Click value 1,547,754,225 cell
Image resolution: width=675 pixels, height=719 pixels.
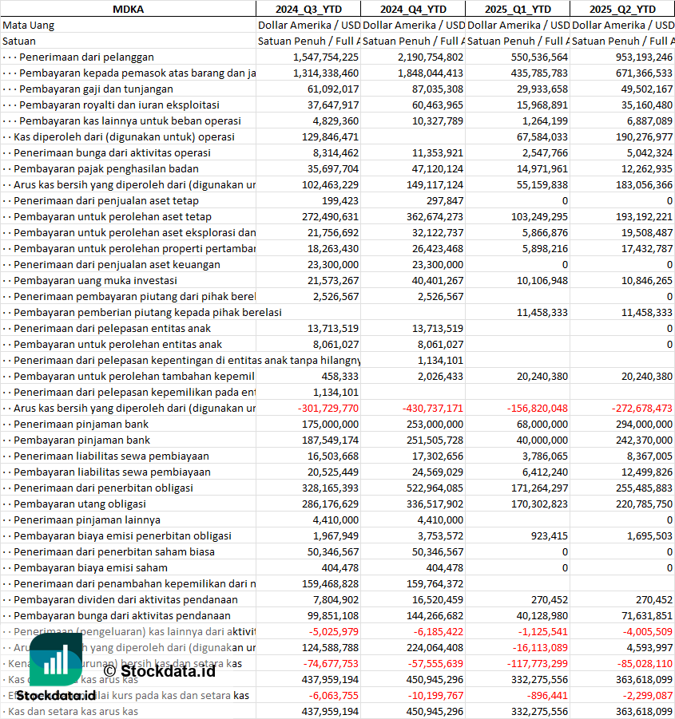coord(308,57)
